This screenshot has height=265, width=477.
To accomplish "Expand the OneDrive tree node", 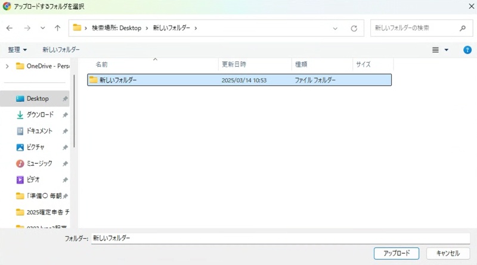I will pyautogui.click(x=7, y=66).
